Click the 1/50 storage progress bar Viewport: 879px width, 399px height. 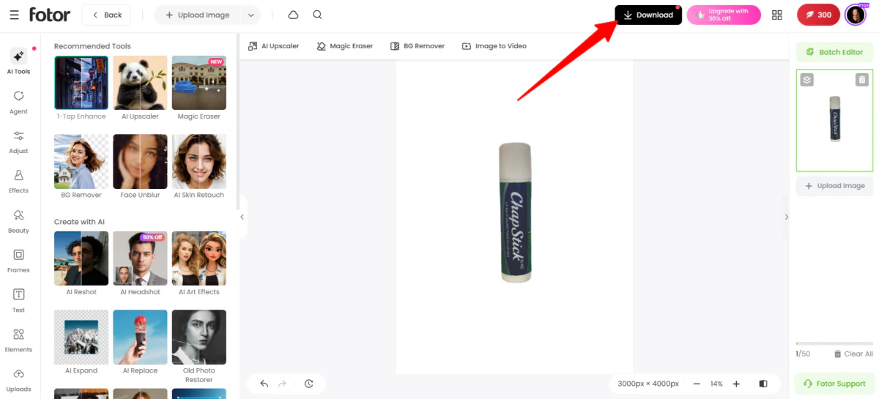834,343
